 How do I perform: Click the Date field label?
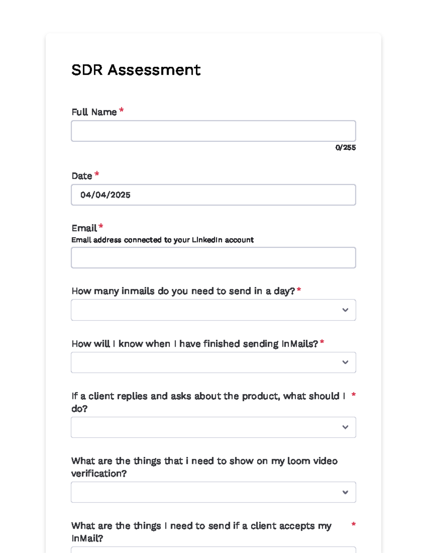(82, 176)
